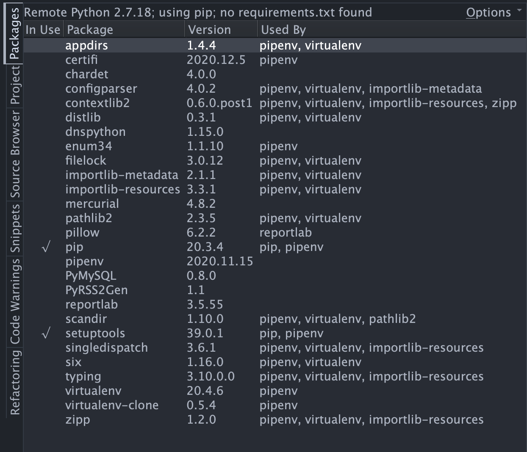The width and height of the screenshot is (527, 452).
Task: Select the filelock package
Action: pyautogui.click(x=86, y=160)
